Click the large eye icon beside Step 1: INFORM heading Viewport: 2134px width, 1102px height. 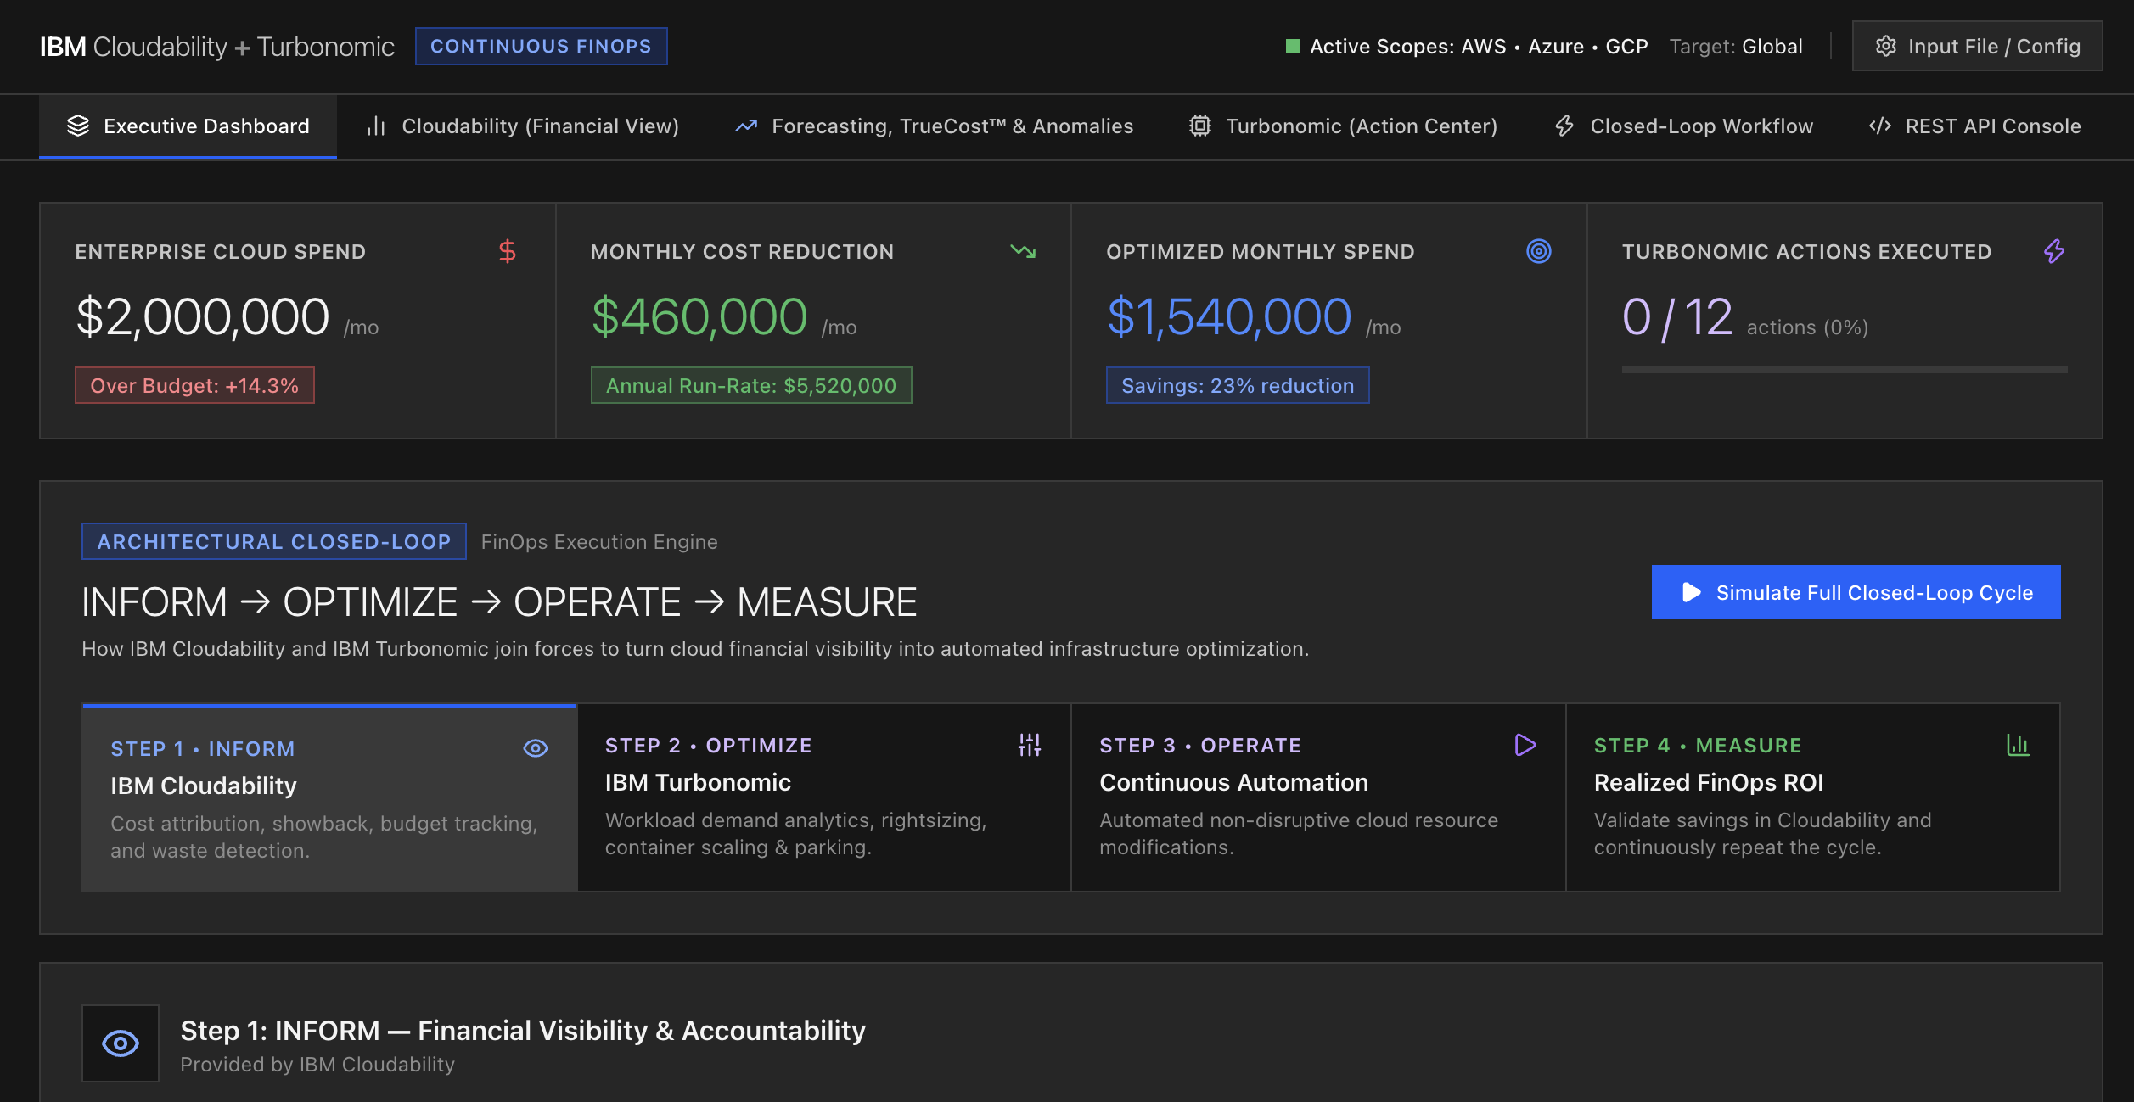(121, 1043)
